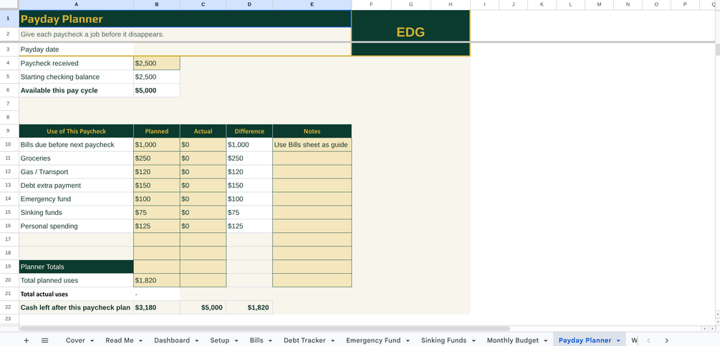Screen dimensions: 720x346
Task: Select Gas / Transport actual $0 cell
Action: click(x=203, y=172)
